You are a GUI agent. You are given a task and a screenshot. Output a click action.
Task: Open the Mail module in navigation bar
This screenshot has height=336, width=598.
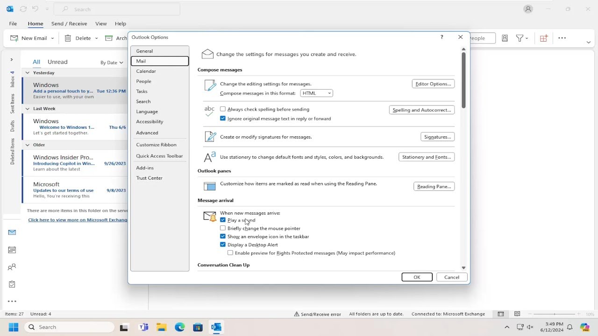click(x=12, y=232)
